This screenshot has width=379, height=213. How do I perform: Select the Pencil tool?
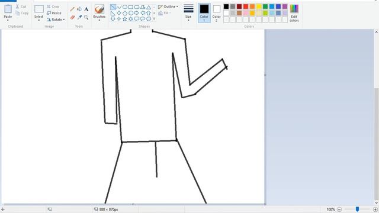point(72,9)
